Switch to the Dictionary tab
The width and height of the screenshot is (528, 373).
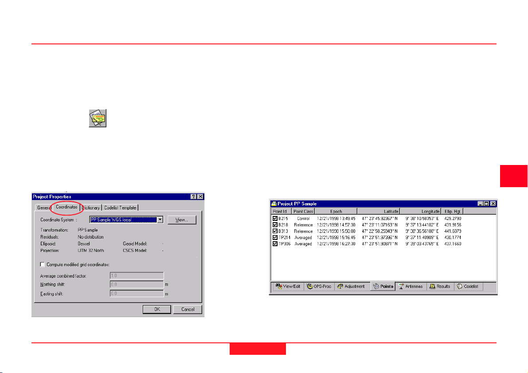coord(91,208)
